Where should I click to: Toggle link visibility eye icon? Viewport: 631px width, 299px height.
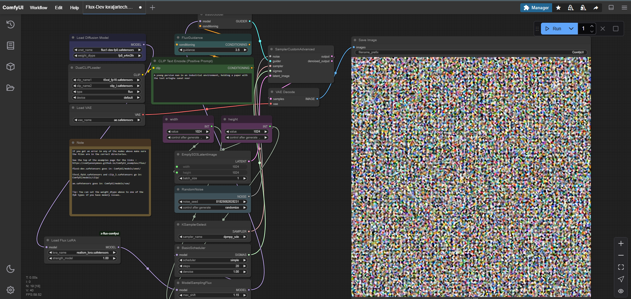coord(621,291)
